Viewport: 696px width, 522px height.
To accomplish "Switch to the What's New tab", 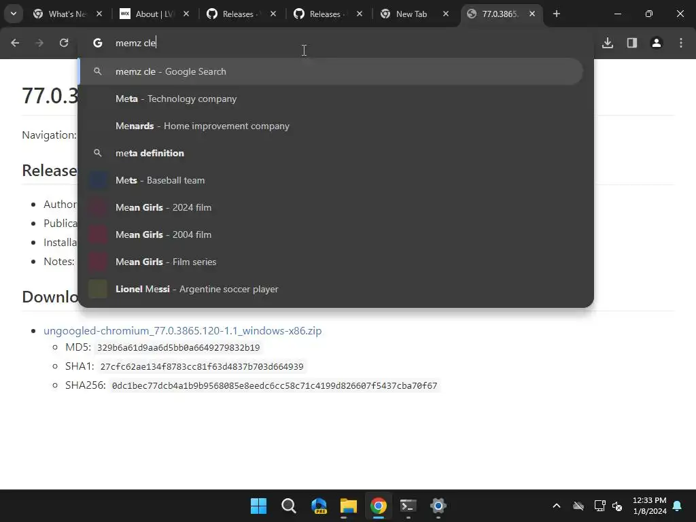I will [67, 14].
